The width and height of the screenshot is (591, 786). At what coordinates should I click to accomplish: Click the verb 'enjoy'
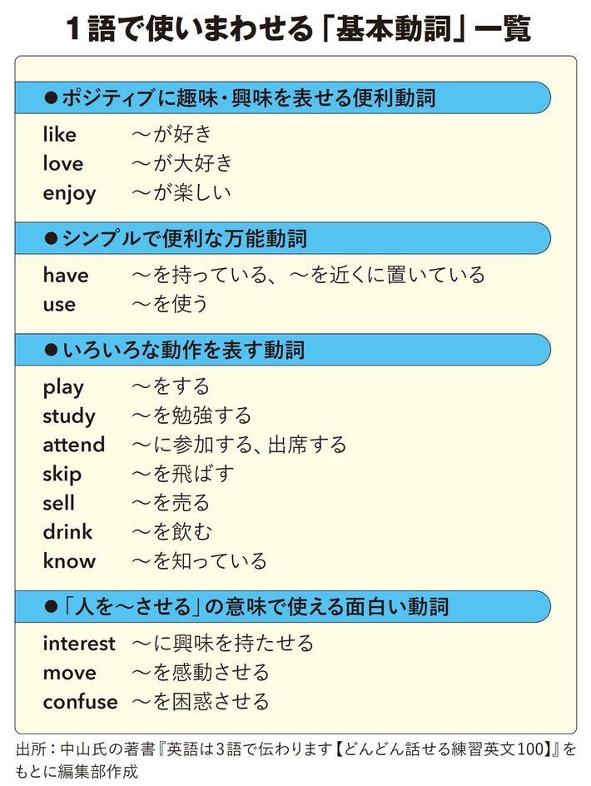point(69,193)
